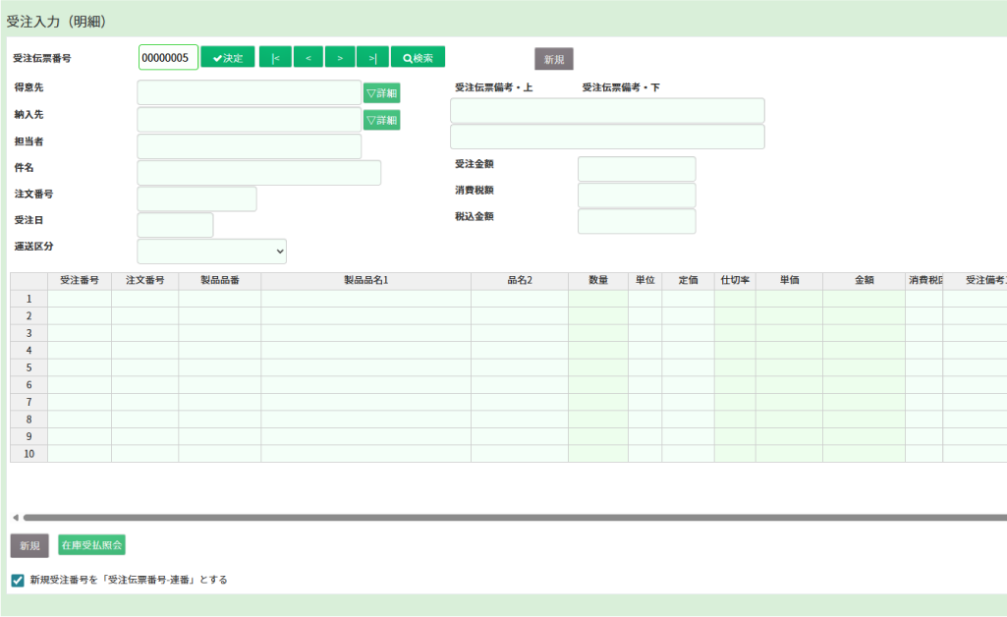Go to the next record arrow

click(x=340, y=58)
